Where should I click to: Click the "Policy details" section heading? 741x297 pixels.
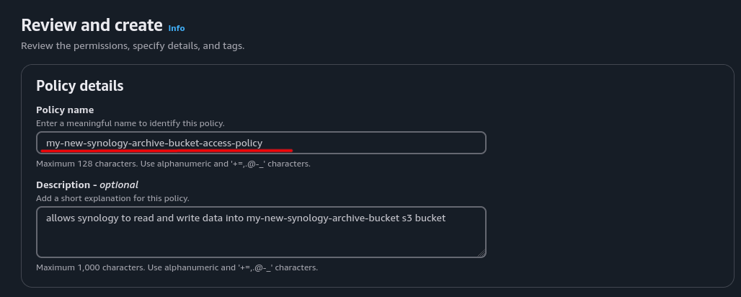[x=80, y=86]
